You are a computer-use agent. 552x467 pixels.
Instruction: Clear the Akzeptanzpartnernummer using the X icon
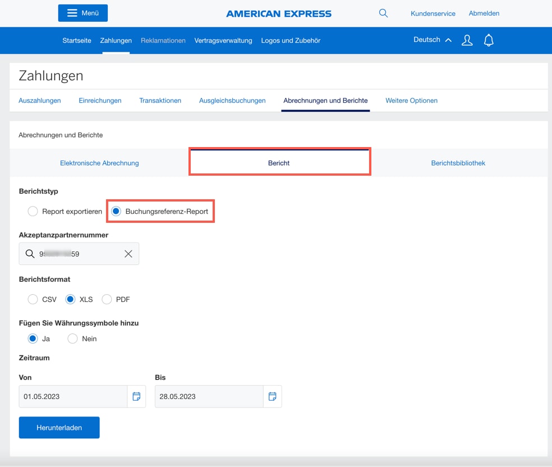(x=128, y=253)
